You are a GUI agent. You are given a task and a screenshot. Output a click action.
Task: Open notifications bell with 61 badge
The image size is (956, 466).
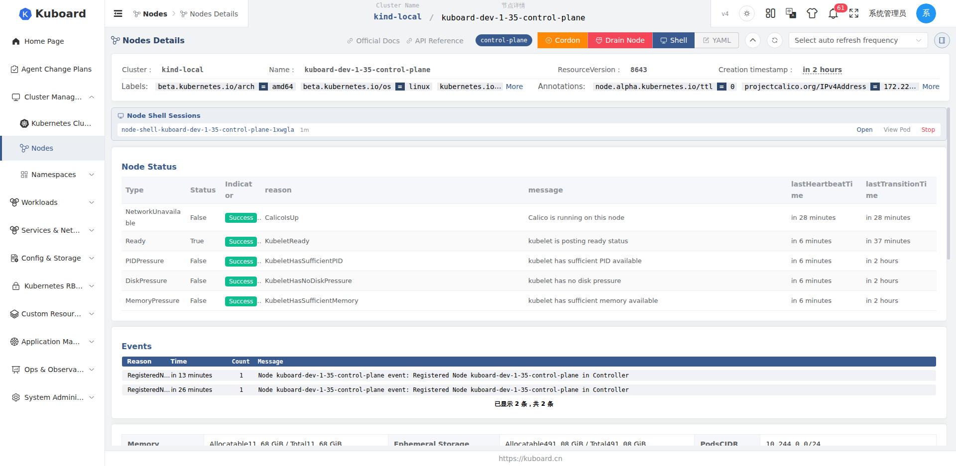834,13
